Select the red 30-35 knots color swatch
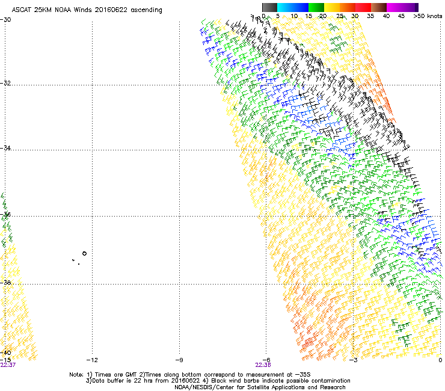 (x=363, y=7)
